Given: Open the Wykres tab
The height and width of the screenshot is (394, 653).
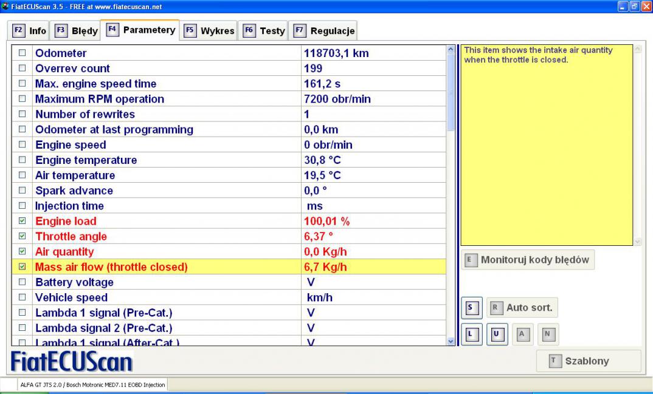Looking at the screenshot, I should (209, 30).
